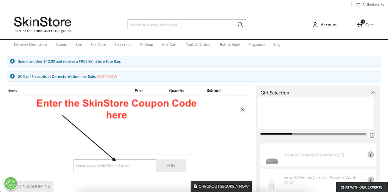
Task: Open the Fragrance menu
Action: [x=257, y=45]
